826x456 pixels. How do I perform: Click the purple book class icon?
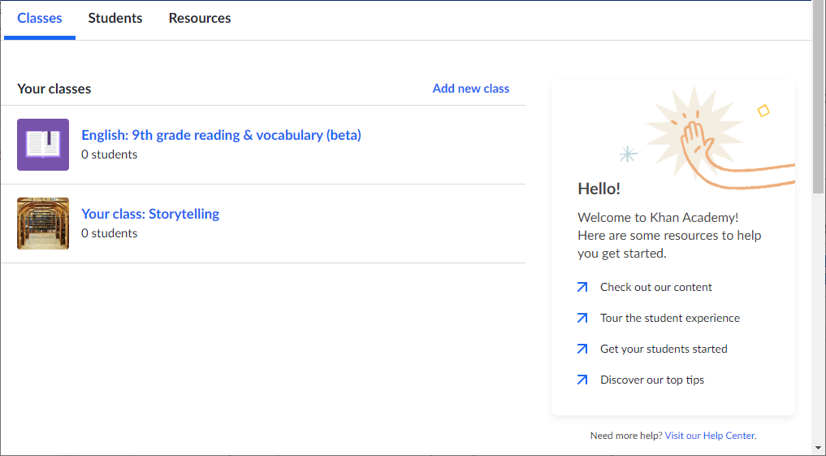43,145
